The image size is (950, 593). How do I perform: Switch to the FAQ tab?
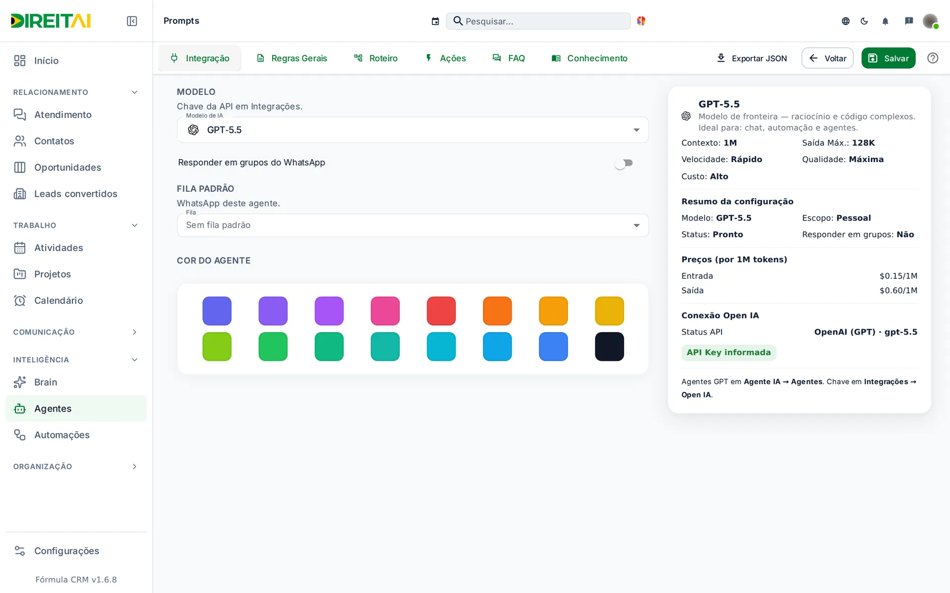[x=509, y=58]
